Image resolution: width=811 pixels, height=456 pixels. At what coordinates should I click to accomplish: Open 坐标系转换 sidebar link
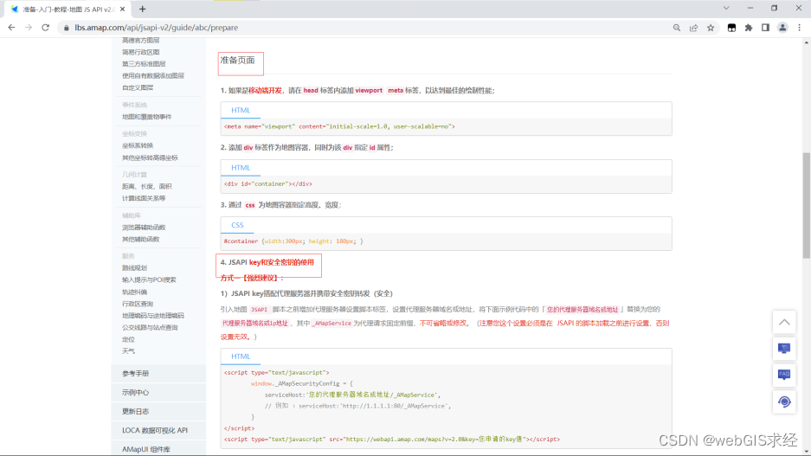pos(138,145)
